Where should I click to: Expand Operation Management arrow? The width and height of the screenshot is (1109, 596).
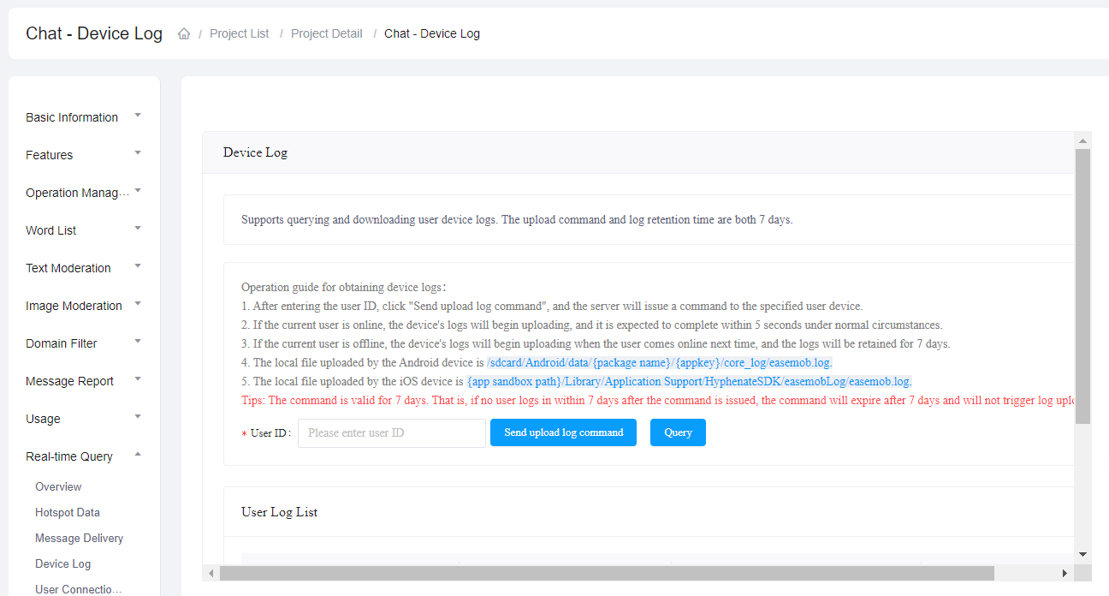(x=138, y=190)
